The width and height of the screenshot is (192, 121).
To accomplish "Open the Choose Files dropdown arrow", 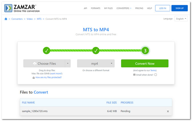I will 68,63.
